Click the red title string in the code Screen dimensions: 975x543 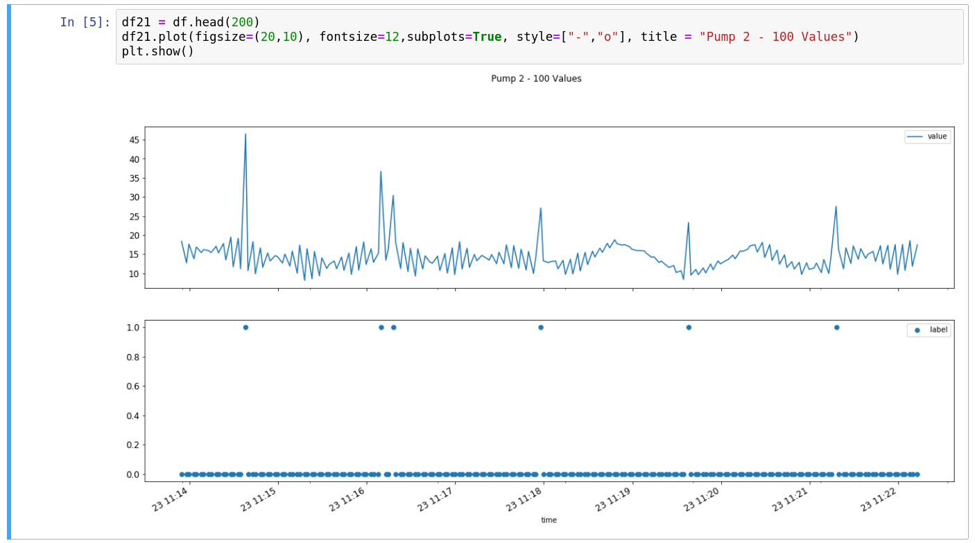pos(775,37)
